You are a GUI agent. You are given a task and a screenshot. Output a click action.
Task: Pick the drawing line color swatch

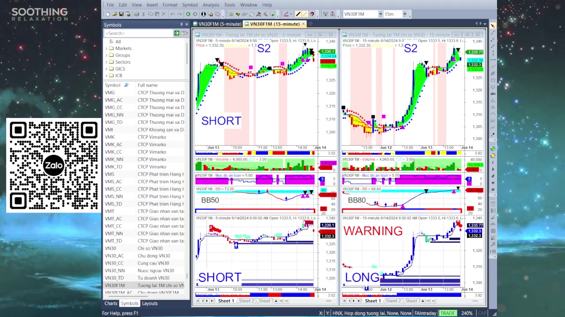click(x=286, y=14)
